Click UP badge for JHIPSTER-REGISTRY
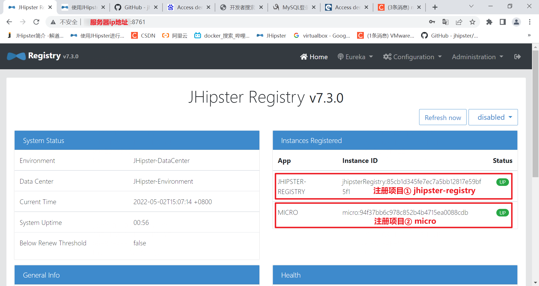Screen dimensions: 539x286 pos(503,182)
